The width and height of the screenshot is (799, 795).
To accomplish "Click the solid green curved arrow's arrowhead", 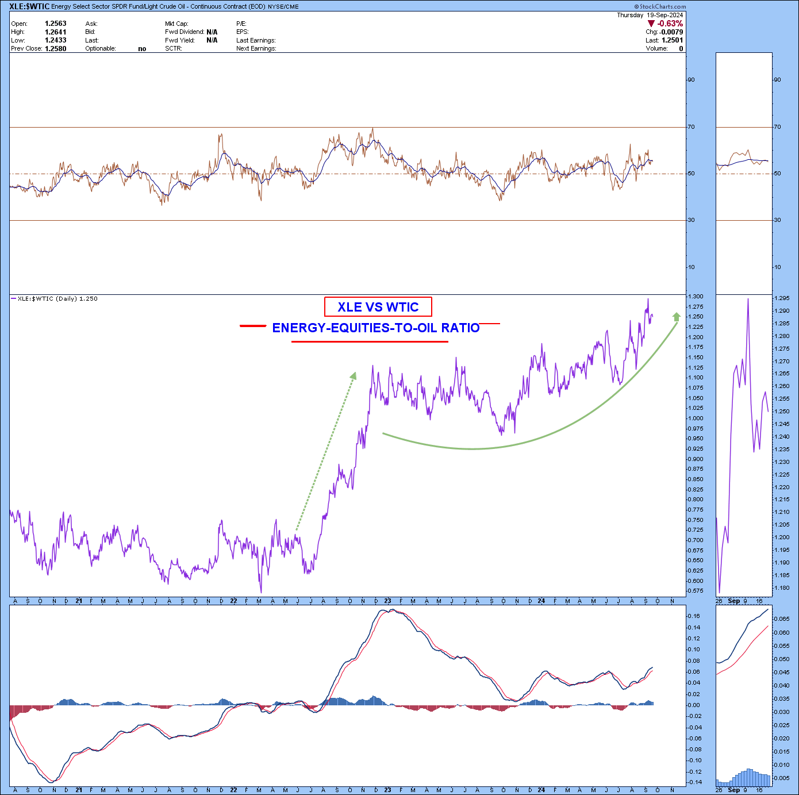I will click(x=677, y=316).
